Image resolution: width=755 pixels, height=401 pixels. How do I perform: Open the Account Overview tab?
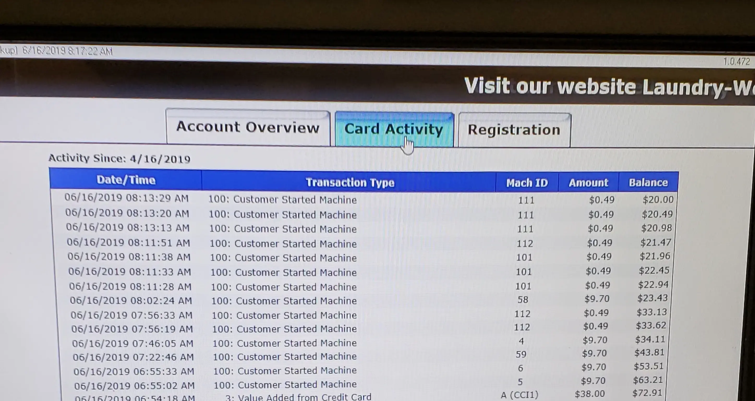[248, 127]
